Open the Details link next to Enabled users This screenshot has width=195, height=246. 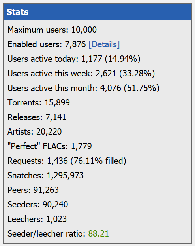click(x=104, y=44)
